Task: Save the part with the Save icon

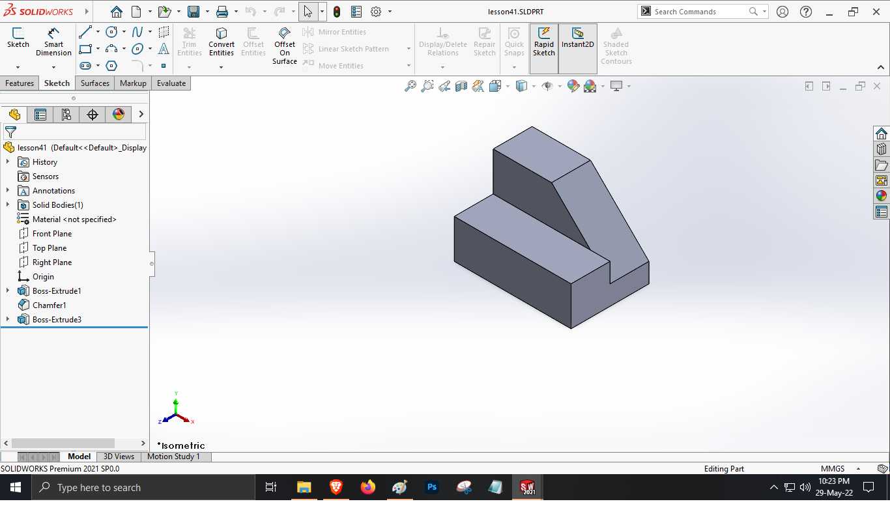Action: (194, 12)
